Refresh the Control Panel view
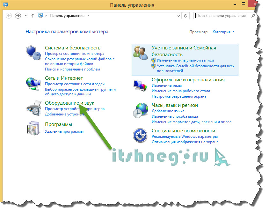 pyautogui.click(x=185, y=16)
